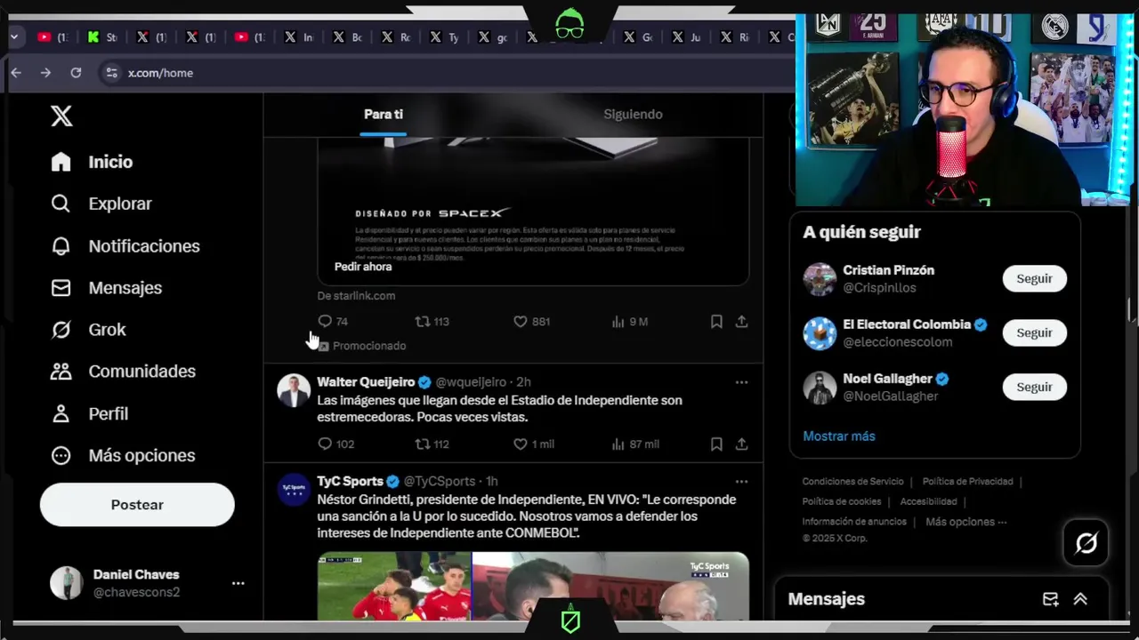Follow El Electoral Colombia with Seguir
The height and width of the screenshot is (640, 1139).
[x=1034, y=333]
